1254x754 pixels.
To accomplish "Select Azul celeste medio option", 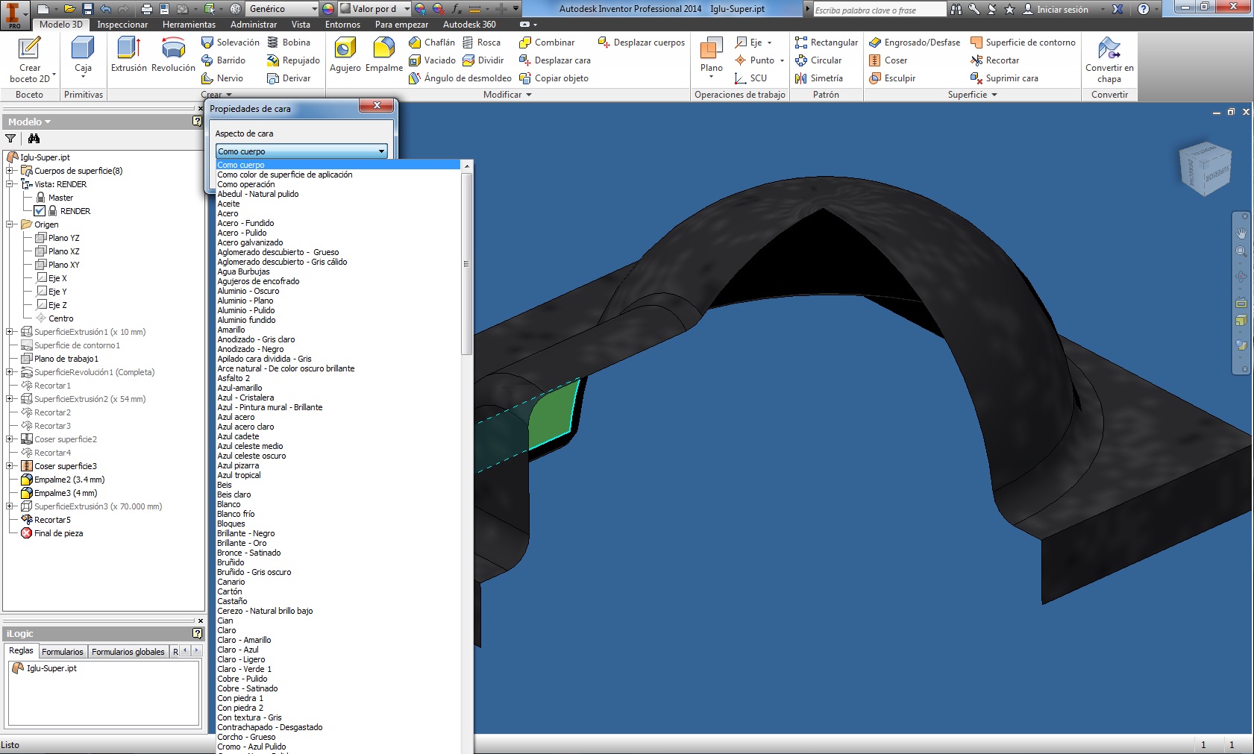I will coord(250,446).
